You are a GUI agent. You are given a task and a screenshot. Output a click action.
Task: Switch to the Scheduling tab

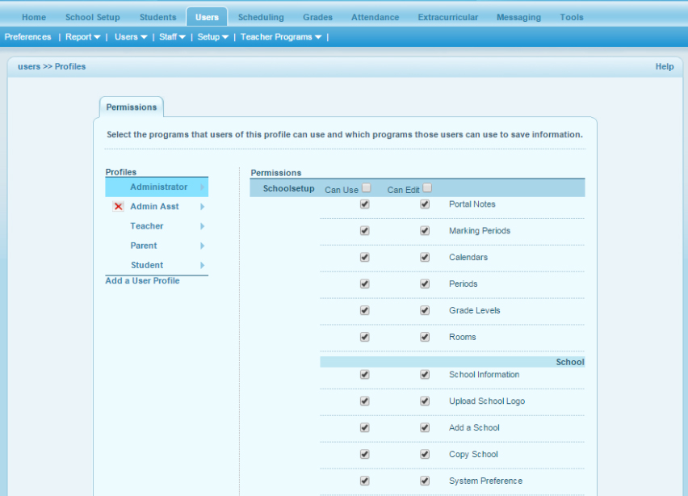tap(261, 17)
